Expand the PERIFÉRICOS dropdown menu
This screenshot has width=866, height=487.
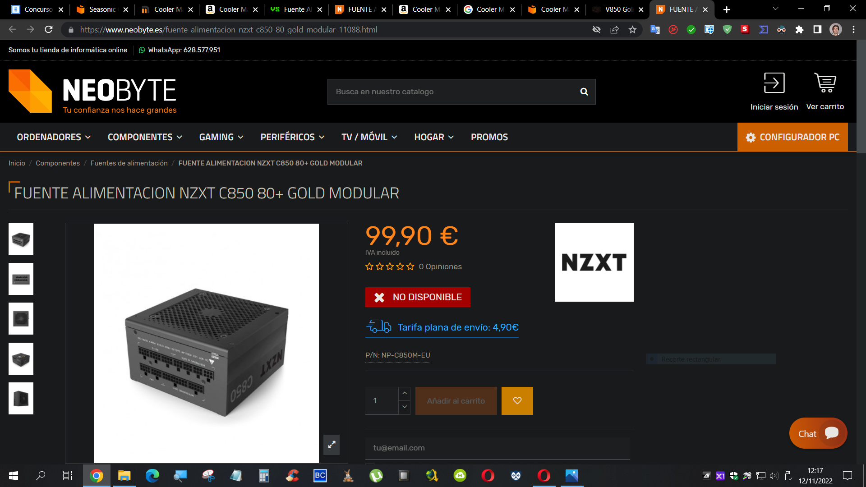pos(292,137)
